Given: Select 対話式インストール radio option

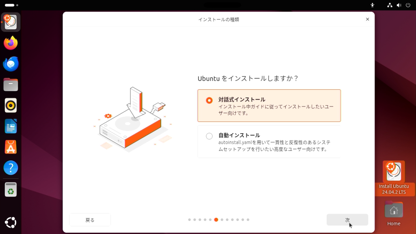Looking at the screenshot, I should coord(269,106).
